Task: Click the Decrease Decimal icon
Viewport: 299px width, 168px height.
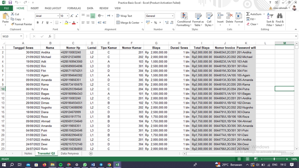Action: [172, 22]
